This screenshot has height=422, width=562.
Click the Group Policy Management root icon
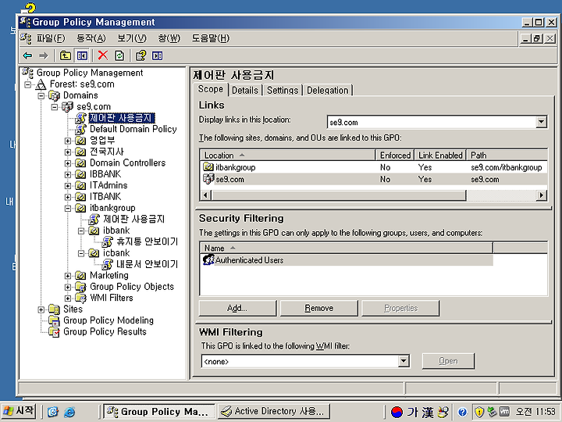tap(28, 73)
